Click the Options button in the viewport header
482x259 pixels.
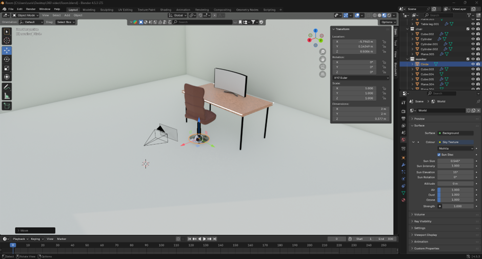(x=387, y=22)
